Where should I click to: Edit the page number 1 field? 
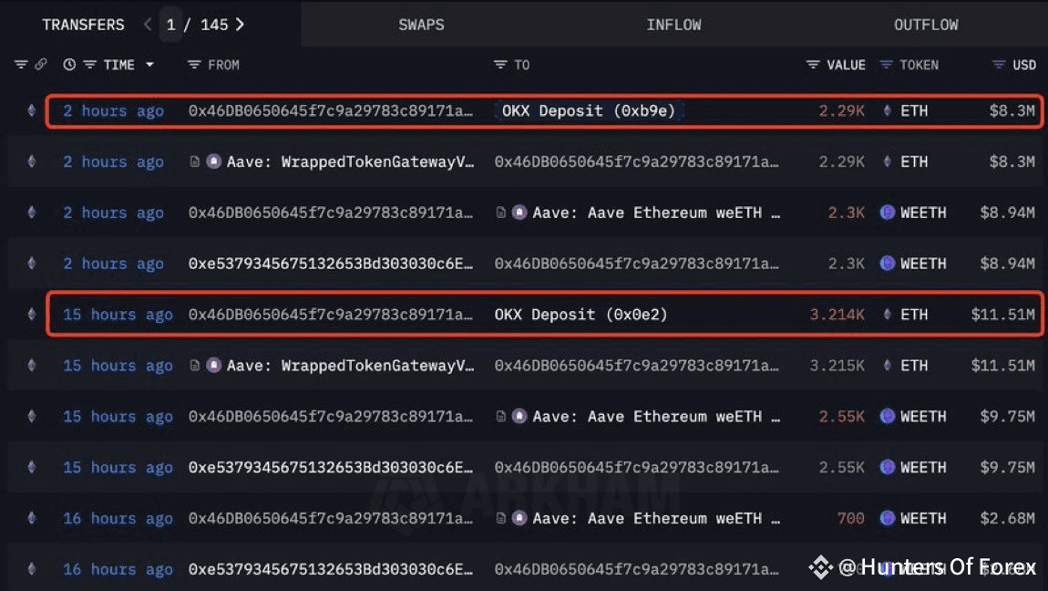coord(171,25)
